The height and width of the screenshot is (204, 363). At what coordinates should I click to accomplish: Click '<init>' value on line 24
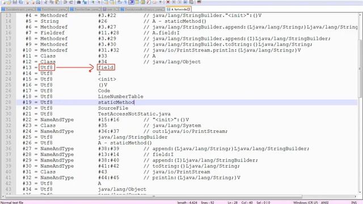tap(107, 79)
